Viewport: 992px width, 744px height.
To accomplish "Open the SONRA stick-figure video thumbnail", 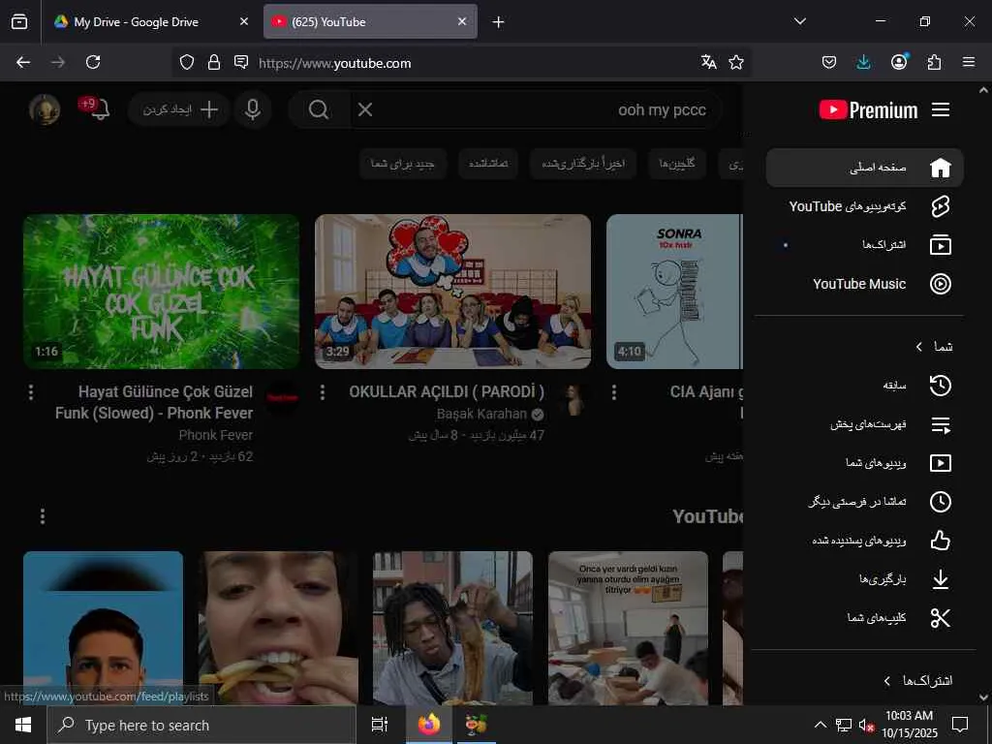I will pyautogui.click(x=674, y=291).
